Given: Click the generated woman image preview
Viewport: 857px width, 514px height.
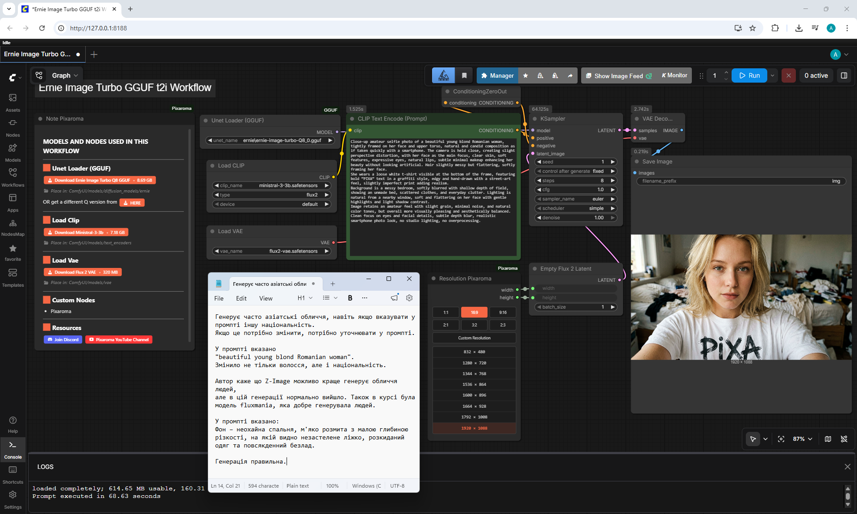Looking at the screenshot, I should (x=741, y=297).
